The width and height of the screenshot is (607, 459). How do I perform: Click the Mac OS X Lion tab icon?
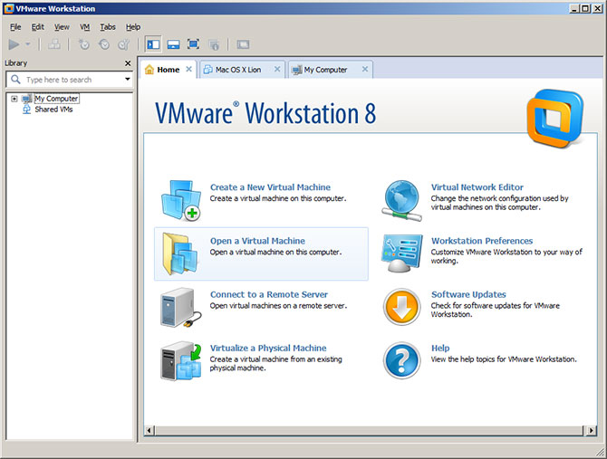(207, 70)
